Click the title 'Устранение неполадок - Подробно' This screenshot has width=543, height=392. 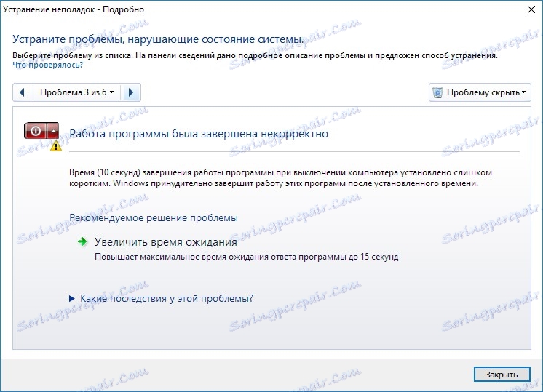click(x=74, y=9)
